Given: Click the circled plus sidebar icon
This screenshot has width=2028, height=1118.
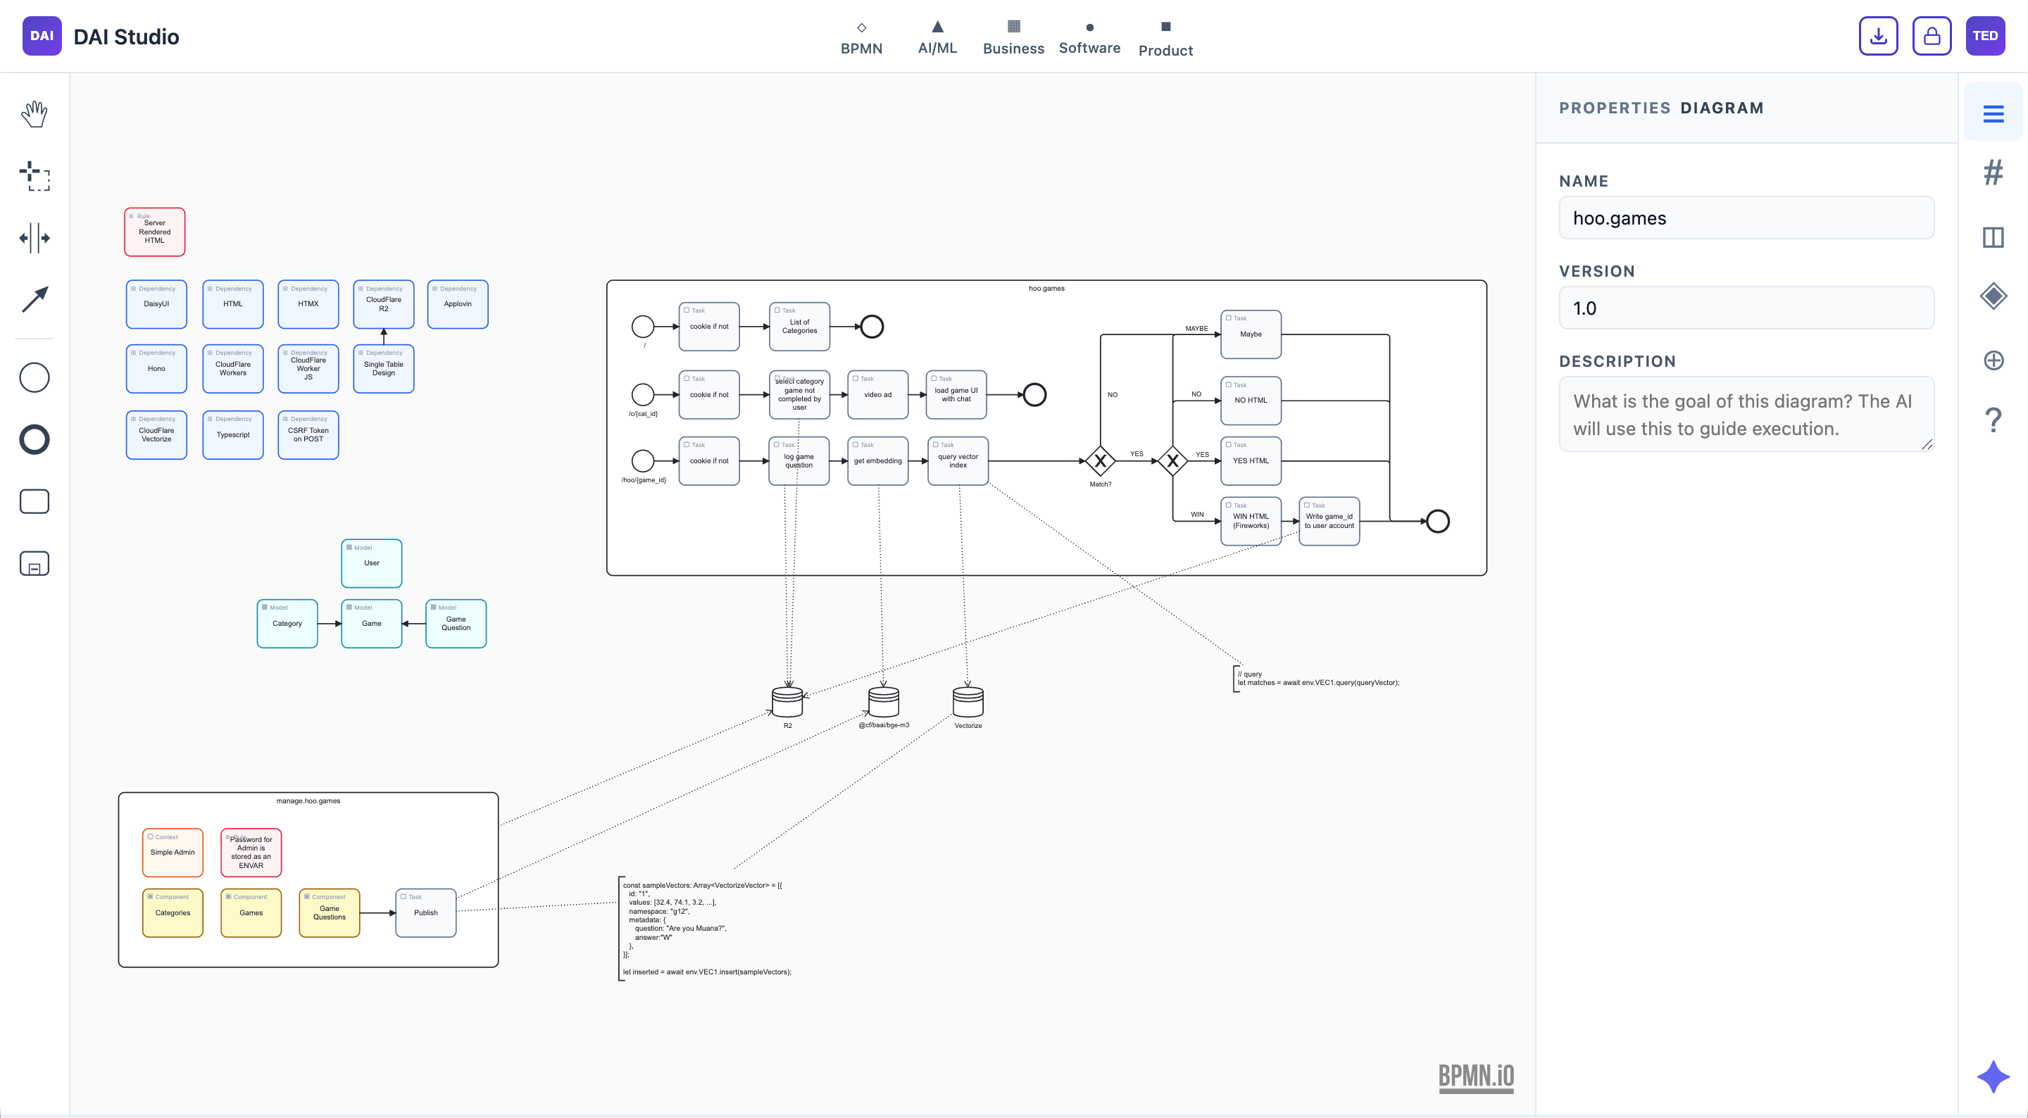Looking at the screenshot, I should pos(1993,360).
